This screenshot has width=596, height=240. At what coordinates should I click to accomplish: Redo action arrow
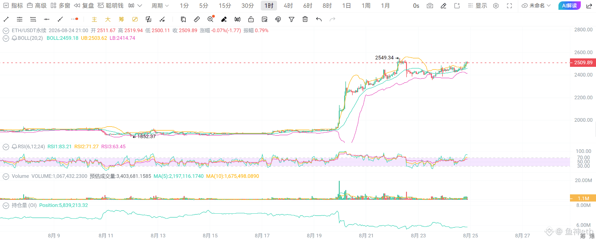[x=333, y=19]
